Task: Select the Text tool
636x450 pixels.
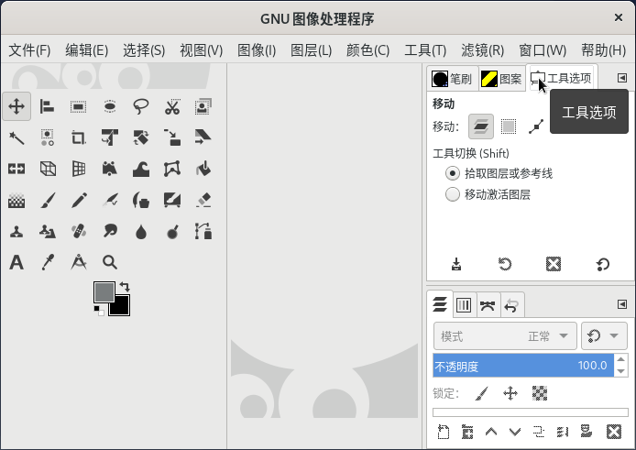Action: click(x=16, y=262)
